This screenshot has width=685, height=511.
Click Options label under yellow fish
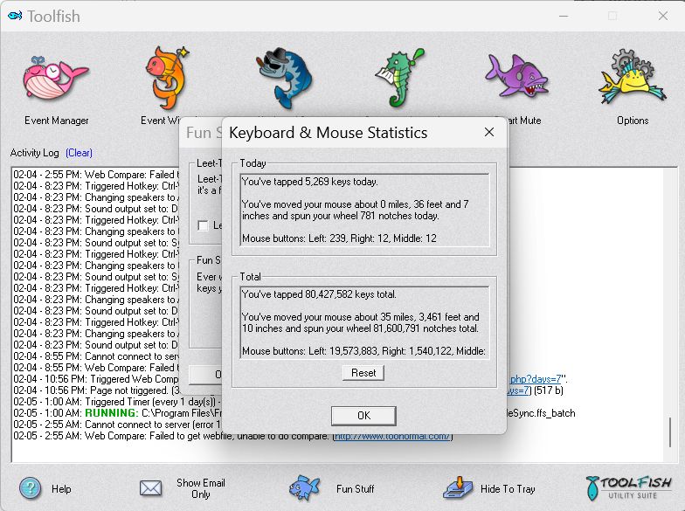click(633, 121)
